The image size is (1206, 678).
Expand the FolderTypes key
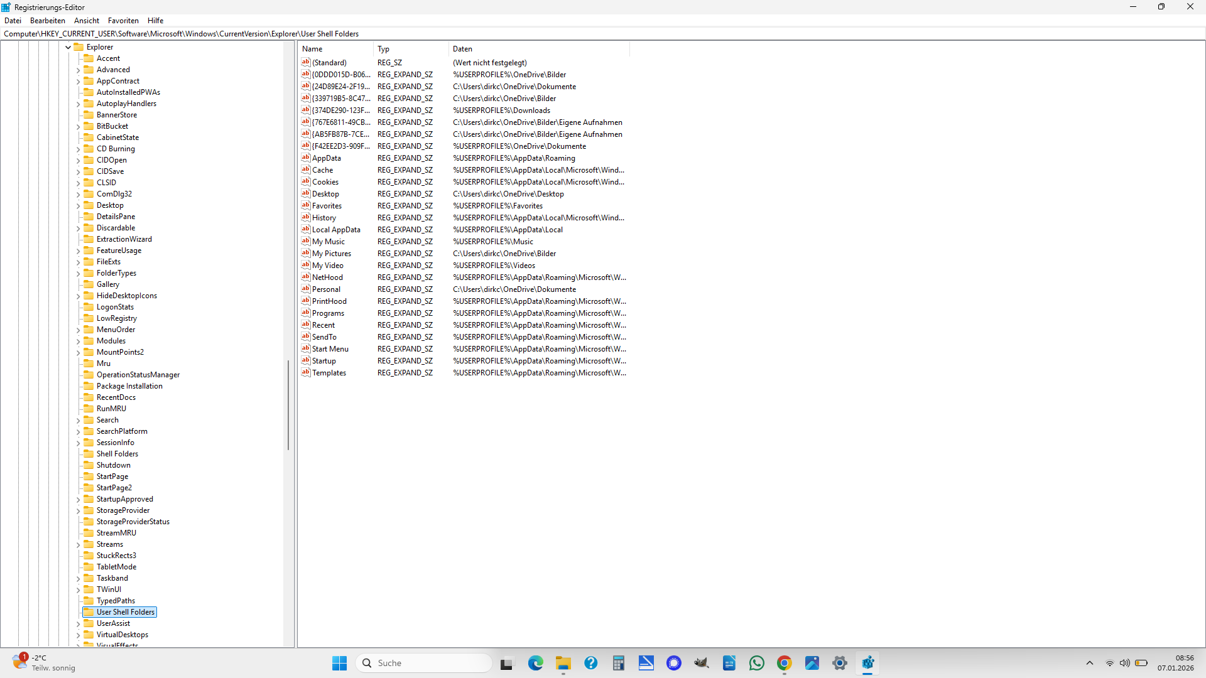tap(79, 273)
